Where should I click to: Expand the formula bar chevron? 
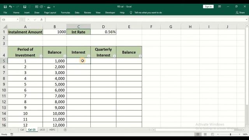(x=246, y=19)
